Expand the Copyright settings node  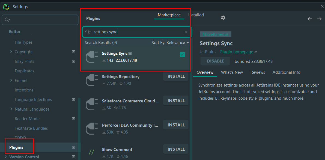click(x=11, y=52)
